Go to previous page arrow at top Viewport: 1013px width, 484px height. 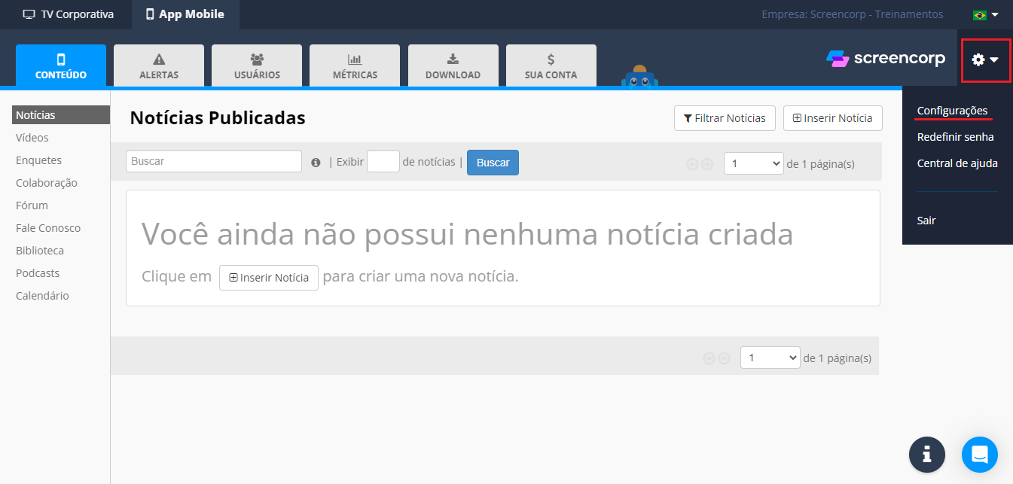click(x=692, y=164)
